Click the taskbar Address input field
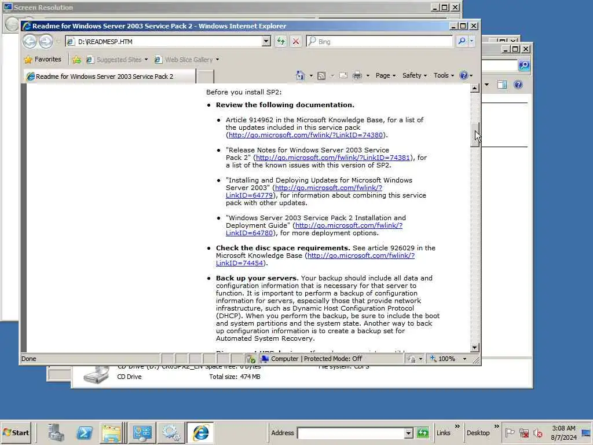593x445 pixels. 350,433
